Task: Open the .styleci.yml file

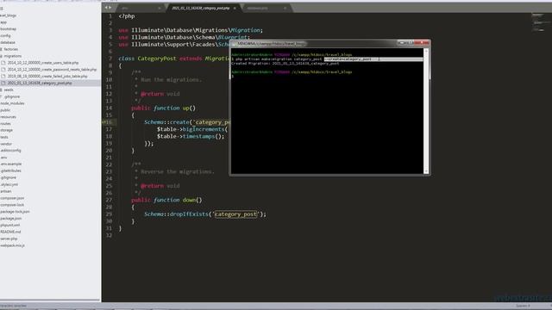Action: [x=9, y=184]
